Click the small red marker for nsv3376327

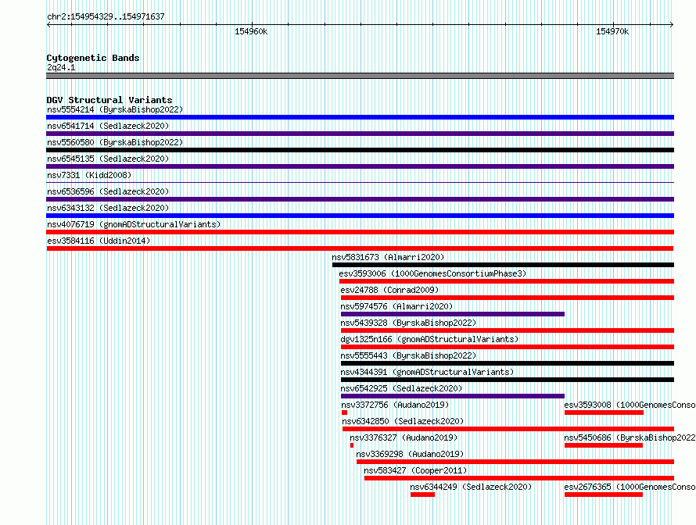click(352, 445)
